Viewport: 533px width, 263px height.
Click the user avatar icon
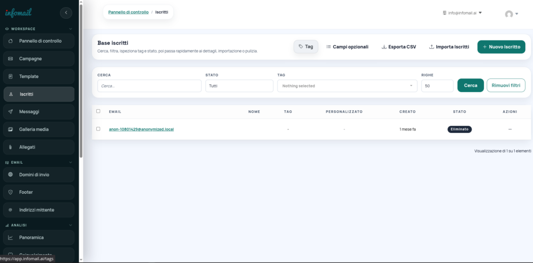click(509, 14)
